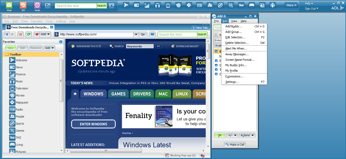Screen dimensions: 346x159
Task: Click the Welcome icon in top toolbar
Action: 126,5
